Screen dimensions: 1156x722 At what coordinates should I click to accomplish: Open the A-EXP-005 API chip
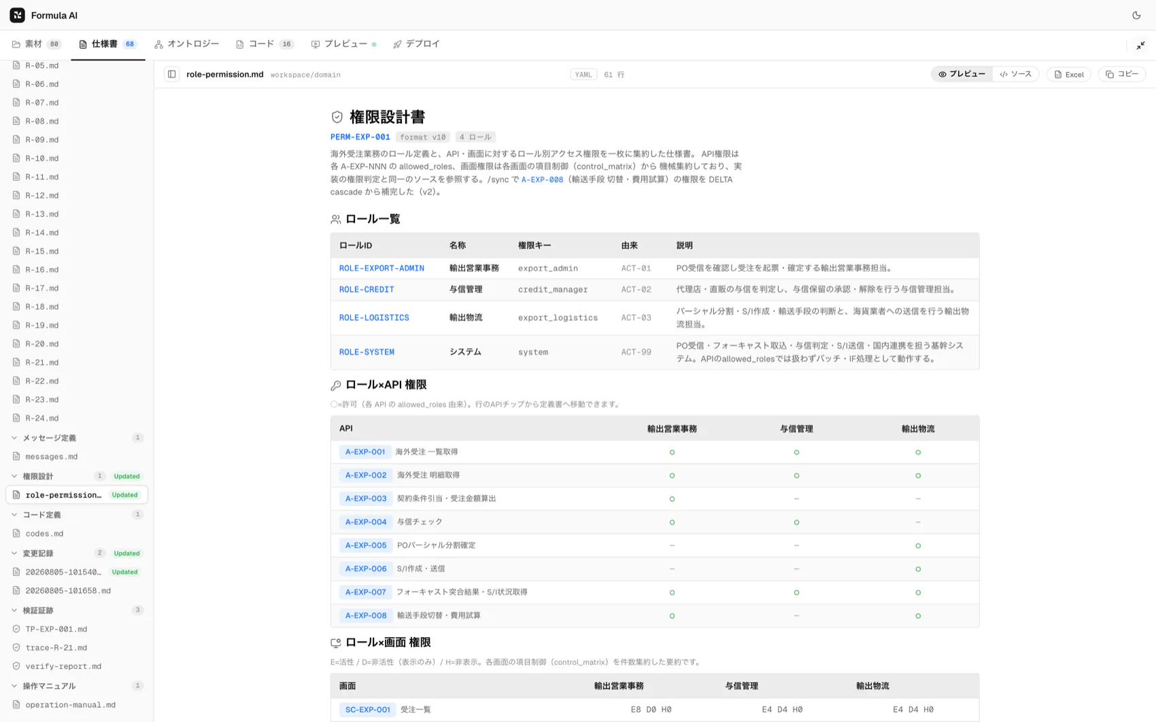coord(365,545)
